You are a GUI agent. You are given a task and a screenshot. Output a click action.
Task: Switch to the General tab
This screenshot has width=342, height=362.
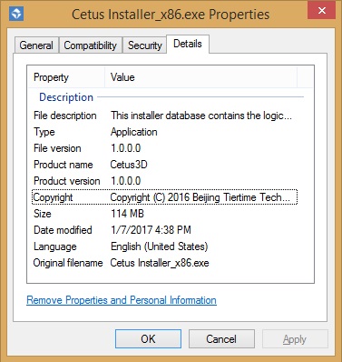36,45
